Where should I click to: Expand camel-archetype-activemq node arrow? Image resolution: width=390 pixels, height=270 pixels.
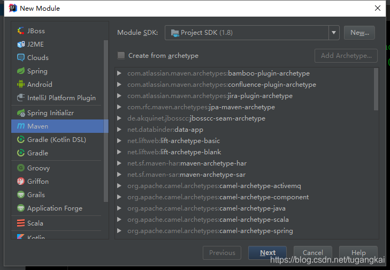pos(119,185)
